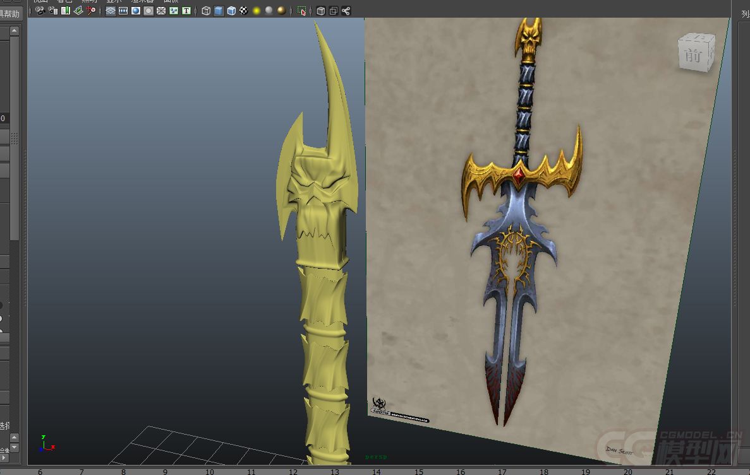Click the ViewCube front face '前'
Viewport: 750px width, 475px height.
(x=693, y=56)
